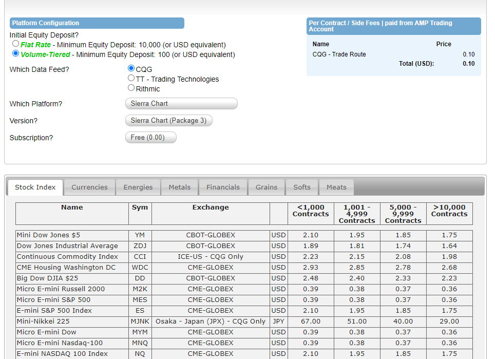Image resolution: width=495 pixels, height=359 pixels.
Task: Click the 67.00 price in Mini-Nikkei row
Action: [311, 322]
